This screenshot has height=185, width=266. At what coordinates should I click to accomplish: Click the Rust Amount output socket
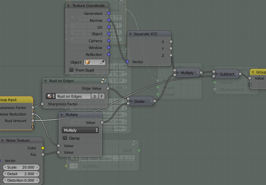33,121
